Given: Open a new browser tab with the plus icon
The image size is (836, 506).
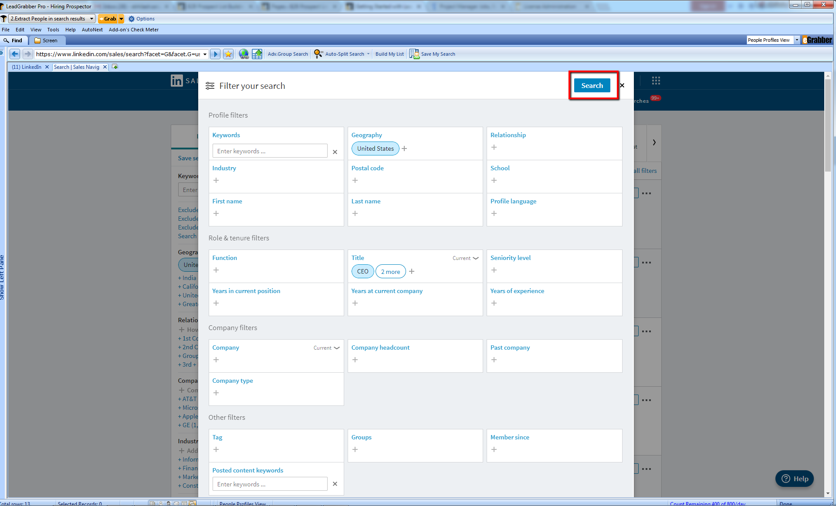Looking at the screenshot, I should pos(115,67).
